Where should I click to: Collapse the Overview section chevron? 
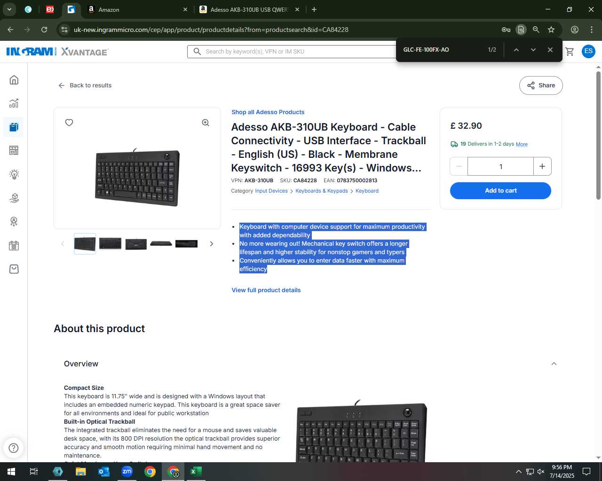554,364
